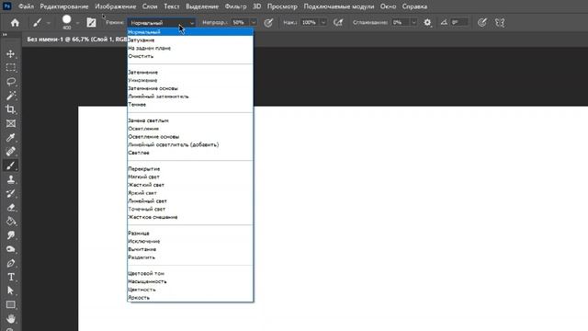Choose Мягкий свет blend mode
Viewport: 588px width, 331px height.
(190, 177)
